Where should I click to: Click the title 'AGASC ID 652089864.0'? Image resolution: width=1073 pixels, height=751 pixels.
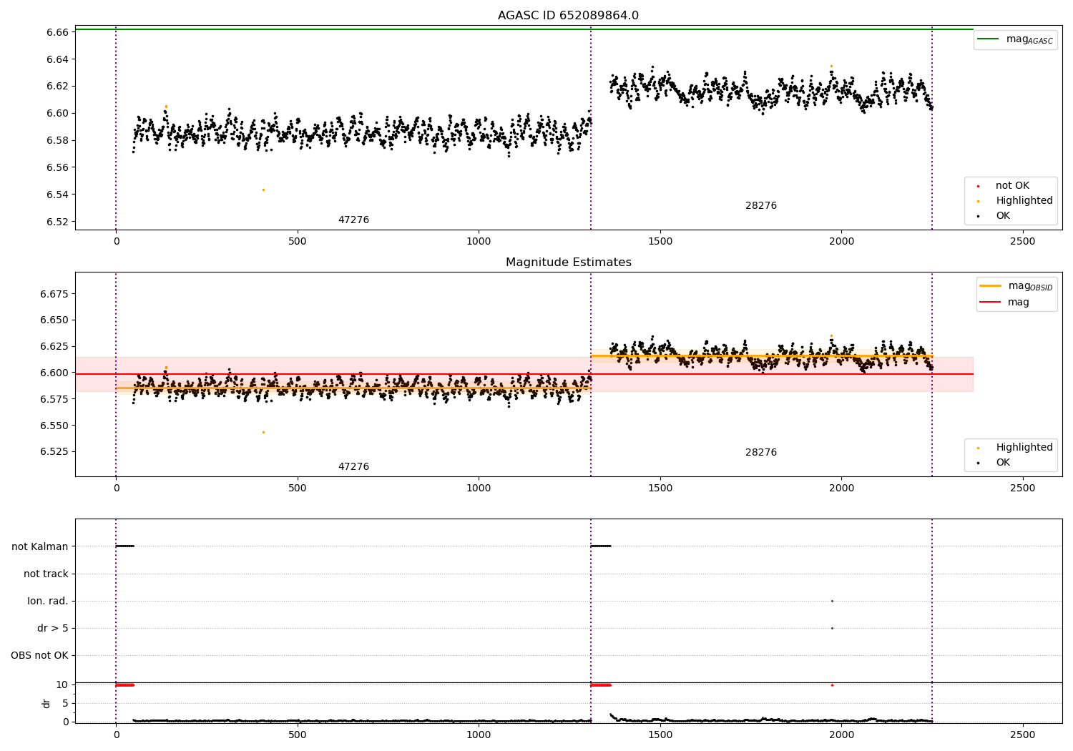[568, 16]
